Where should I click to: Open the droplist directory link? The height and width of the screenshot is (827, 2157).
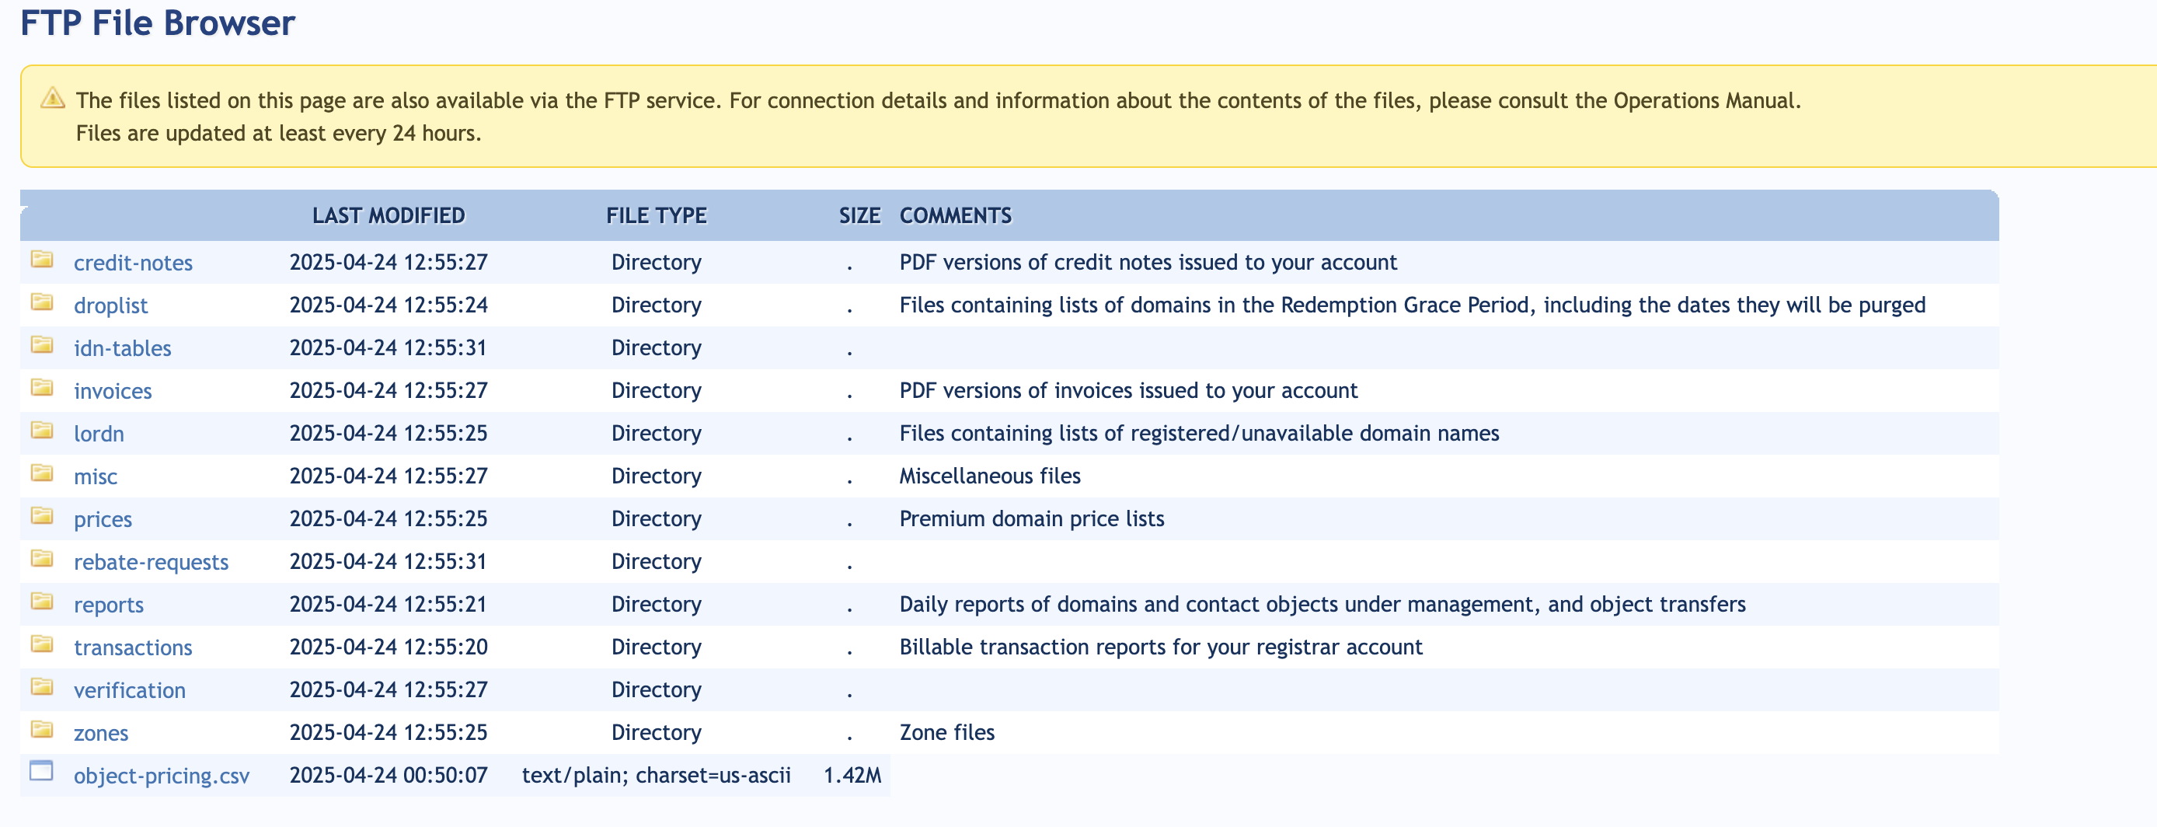pos(110,305)
